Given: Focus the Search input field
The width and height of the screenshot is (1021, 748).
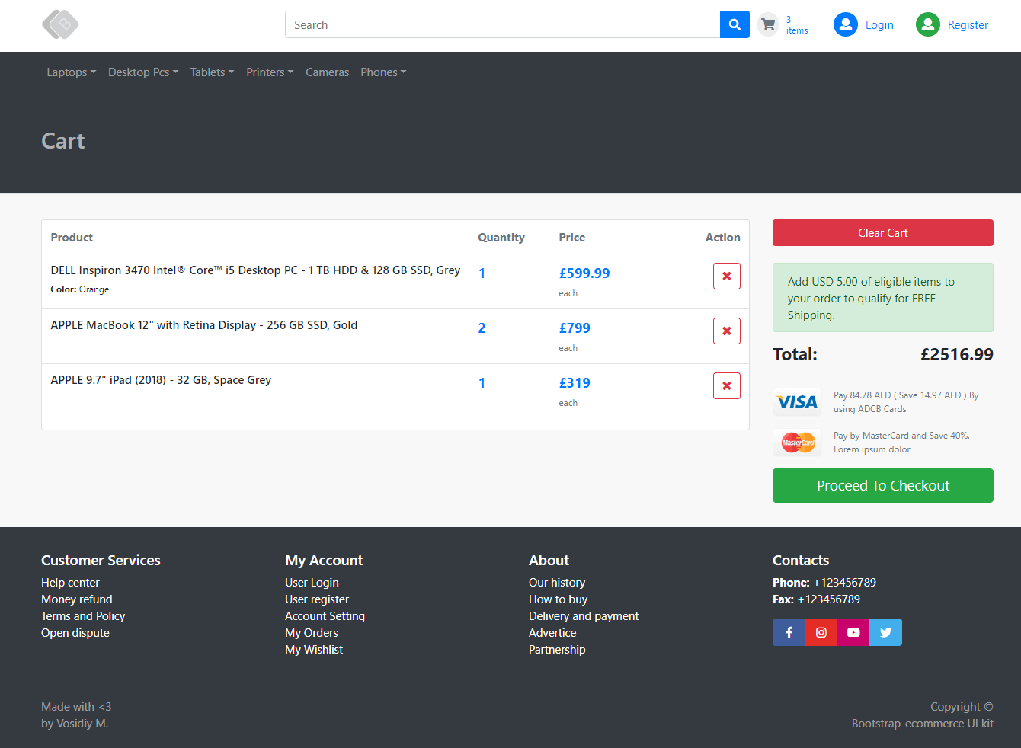Looking at the screenshot, I should (502, 24).
